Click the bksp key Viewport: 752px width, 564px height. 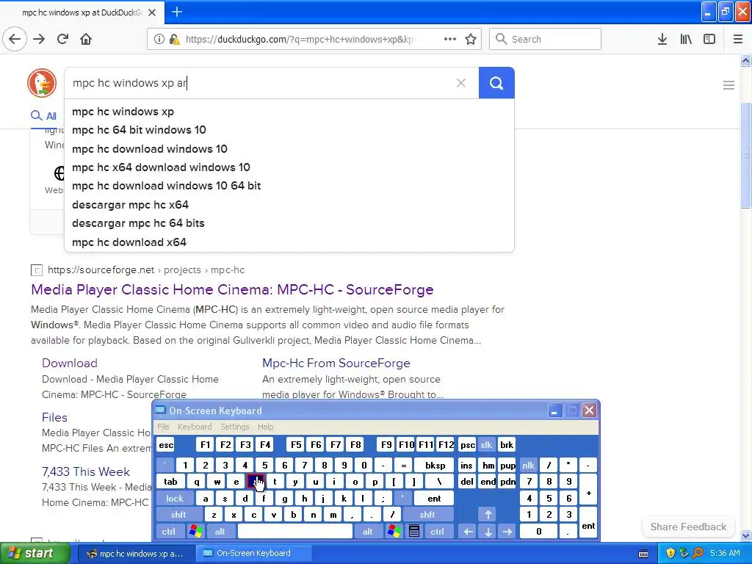435,465
